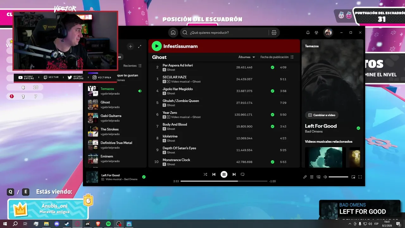Open Steam from the taskbar
Viewport: 405px width, 228px height.
(67, 224)
